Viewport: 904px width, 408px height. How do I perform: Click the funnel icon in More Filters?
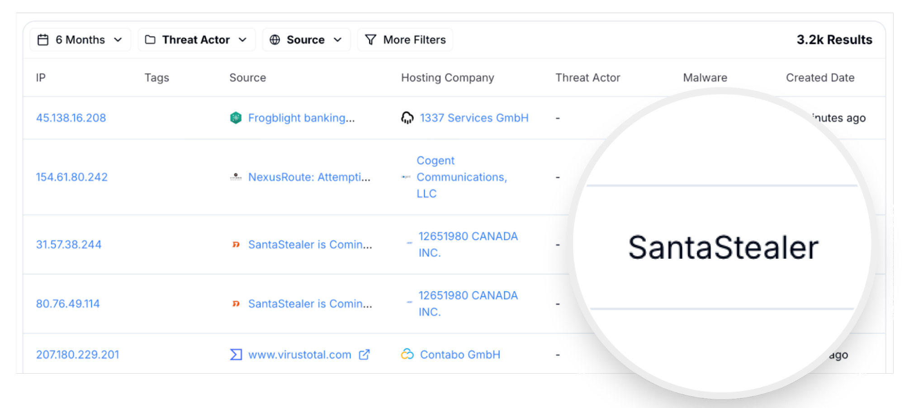tap(370, 40)
